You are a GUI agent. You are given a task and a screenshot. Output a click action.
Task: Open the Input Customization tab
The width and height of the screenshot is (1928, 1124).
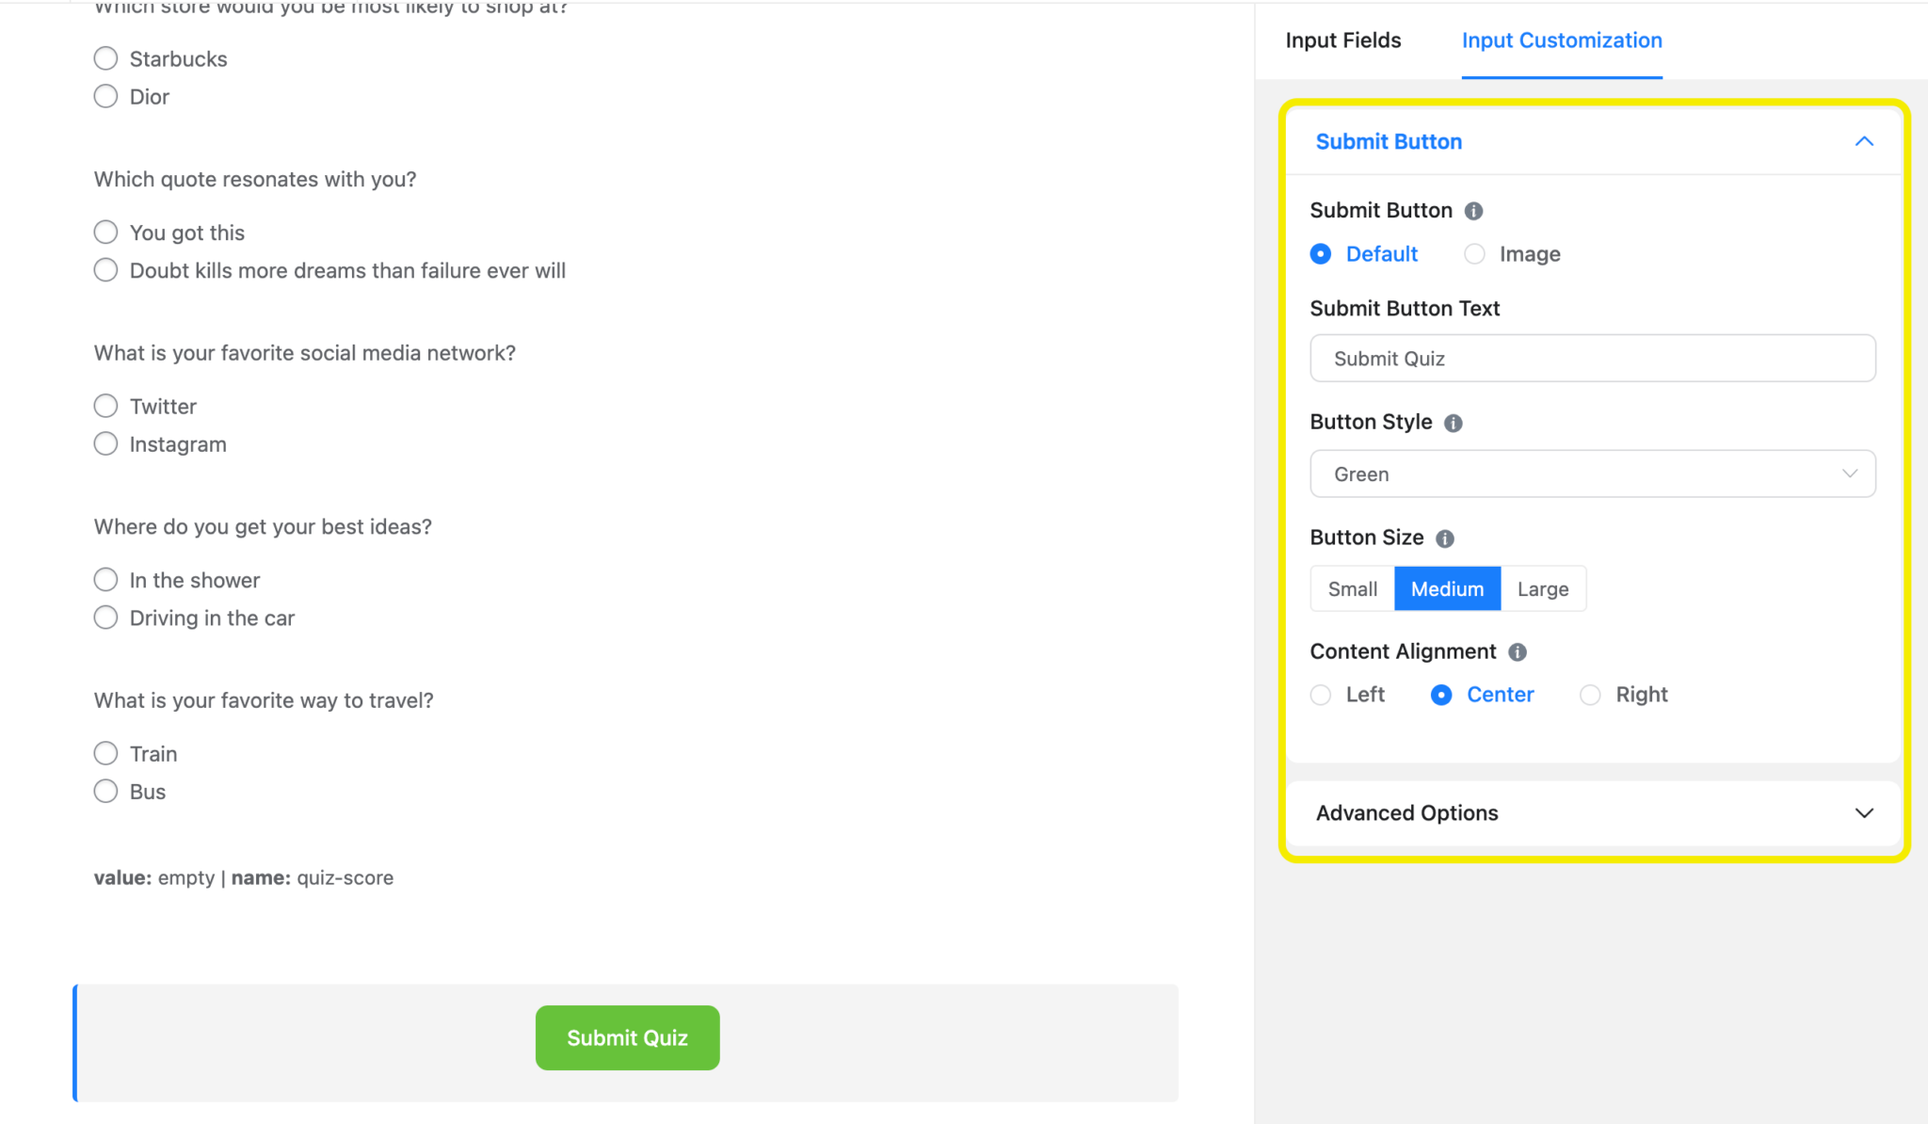(1561, 40)
